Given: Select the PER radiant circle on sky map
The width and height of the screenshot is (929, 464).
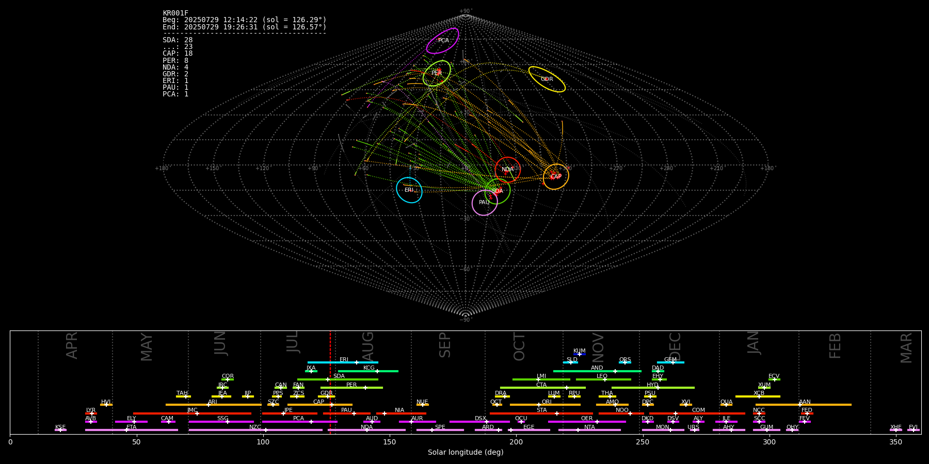Looking at the screenshot, I should coord(437,73).
